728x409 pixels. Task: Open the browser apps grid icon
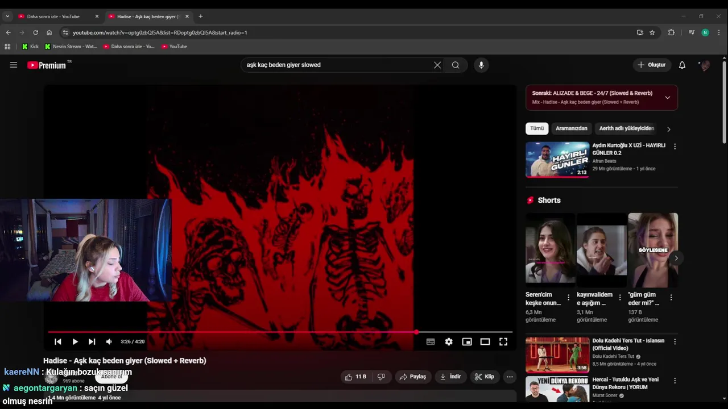click(x=7, y=47)
